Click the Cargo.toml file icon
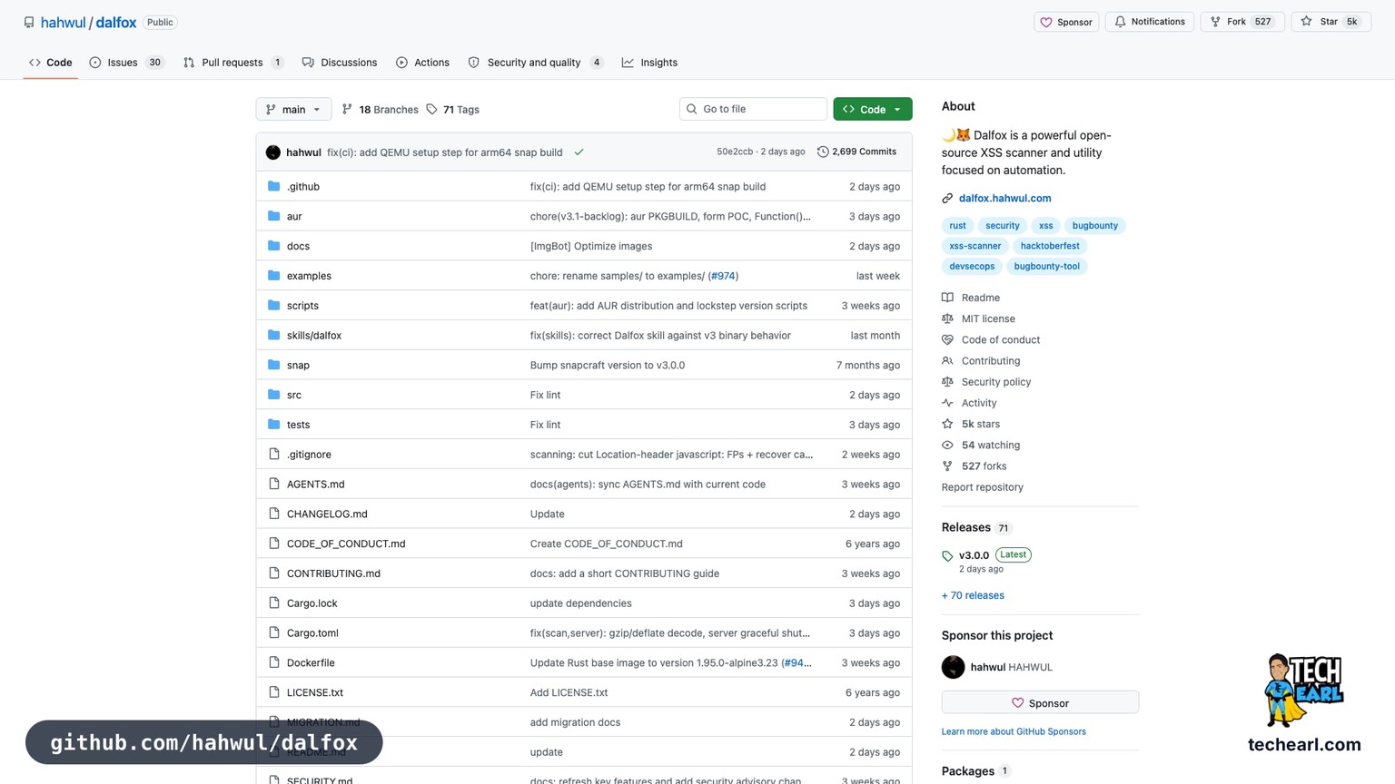1395x784 pixels. click(273, 632)
